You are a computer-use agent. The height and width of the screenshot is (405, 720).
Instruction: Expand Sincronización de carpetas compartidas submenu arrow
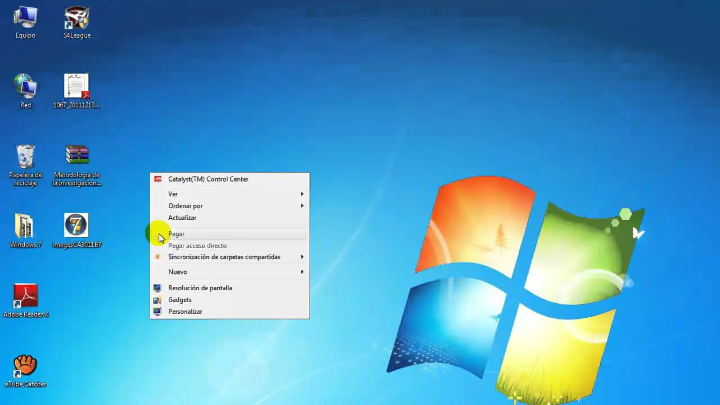coord(302,257)
